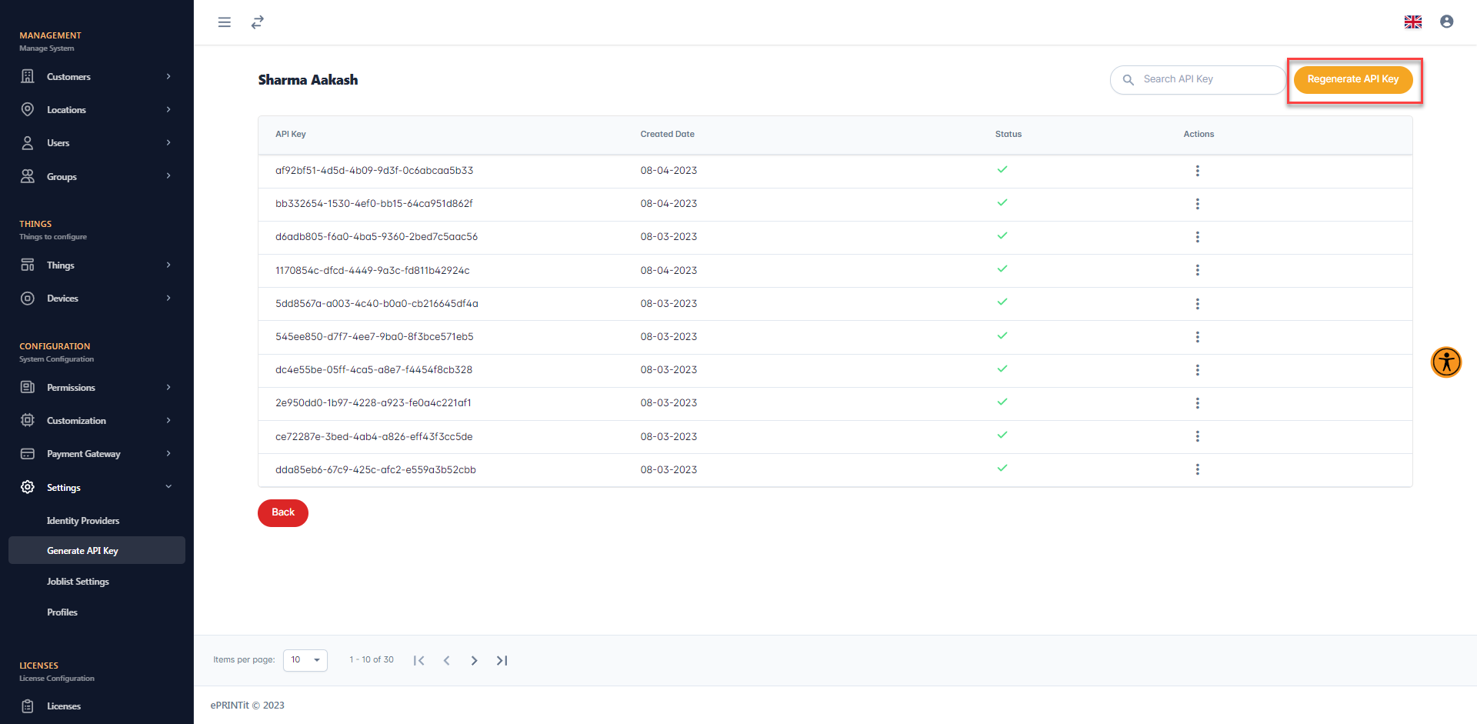Open the accessibility widget icon
Screen dimensions: 1477x724
click(1445, 362)
